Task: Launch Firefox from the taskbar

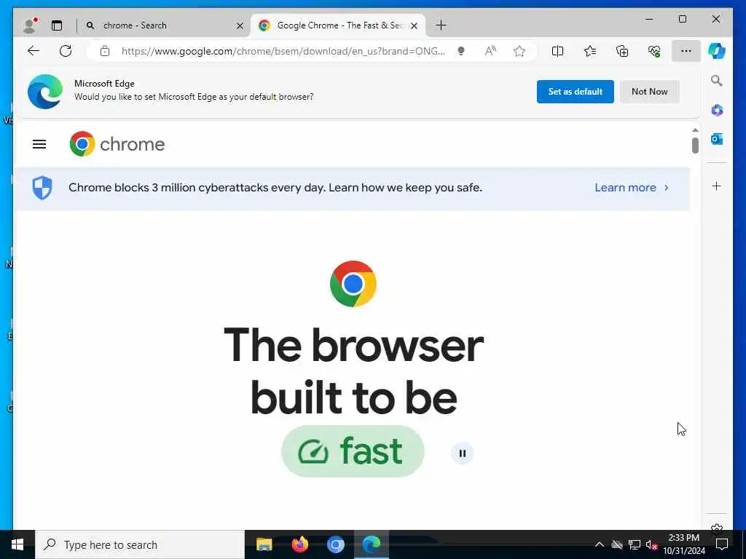Action: [x=299, y=544]
